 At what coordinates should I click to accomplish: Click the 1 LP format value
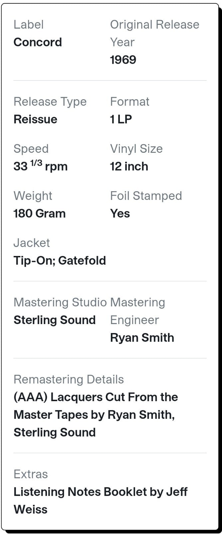121,119
